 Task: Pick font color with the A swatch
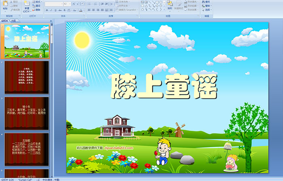81,10
